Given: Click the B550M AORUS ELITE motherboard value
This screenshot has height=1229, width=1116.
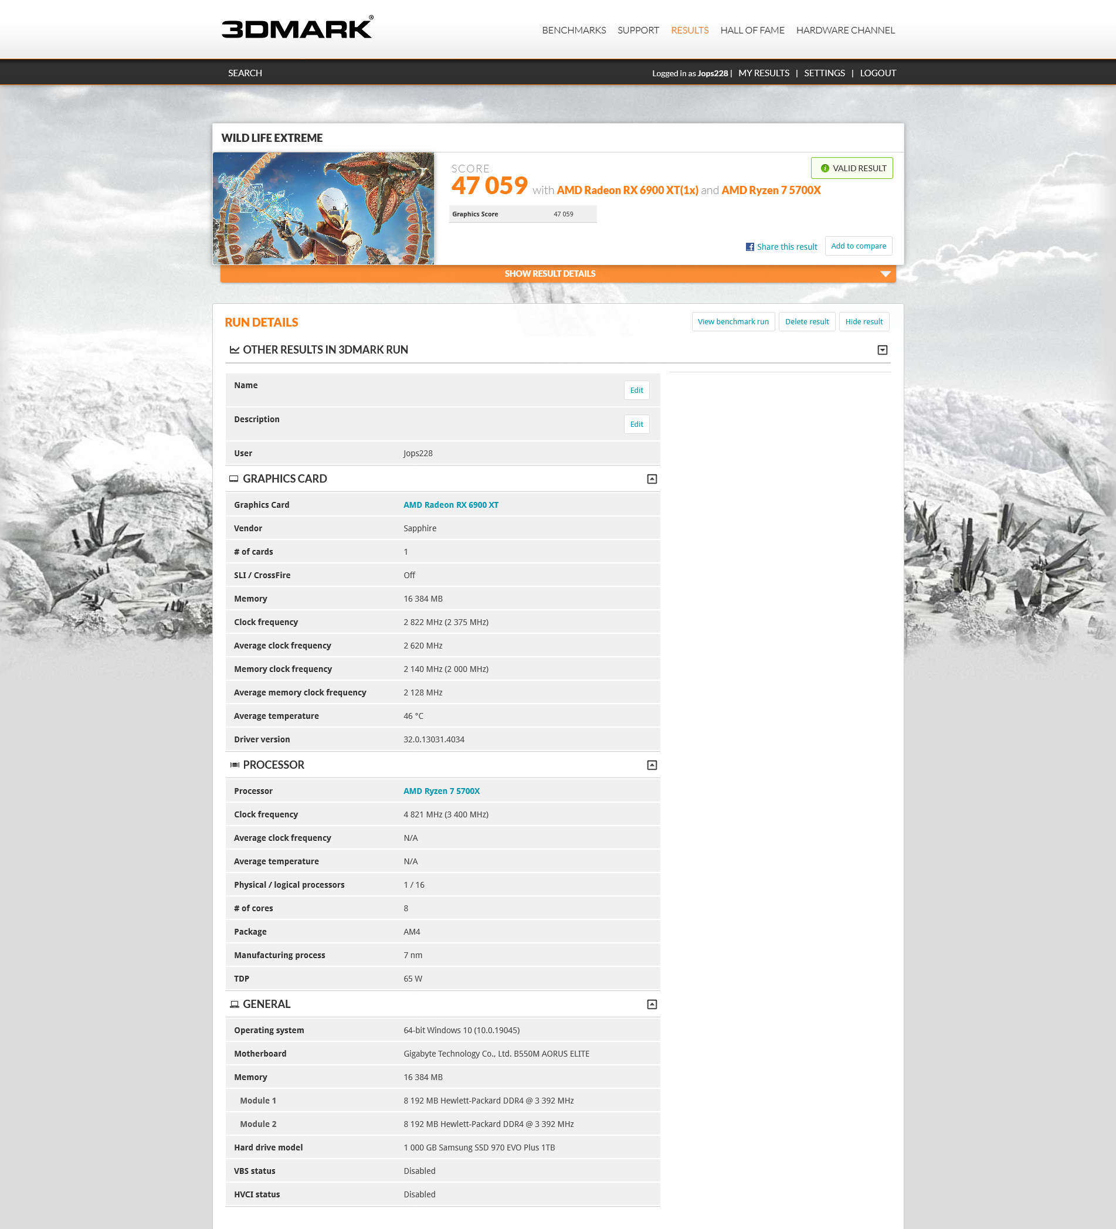Looking at the screenshot, I should 496,1054.
